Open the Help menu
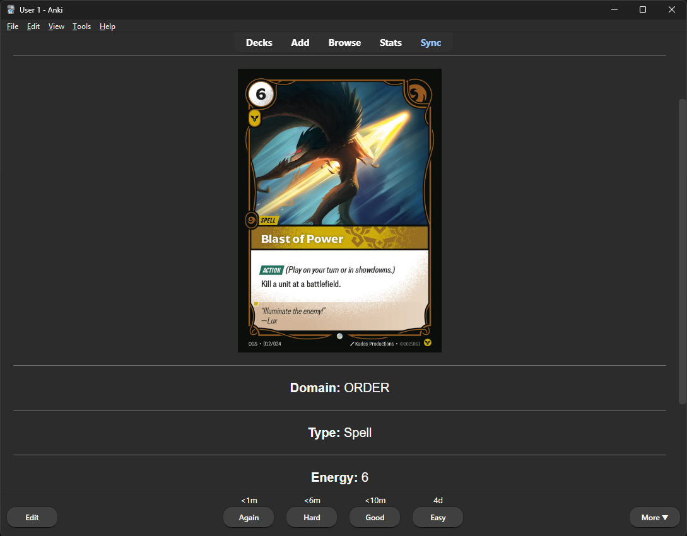687x536 pixels. click(x=107, y=26)
